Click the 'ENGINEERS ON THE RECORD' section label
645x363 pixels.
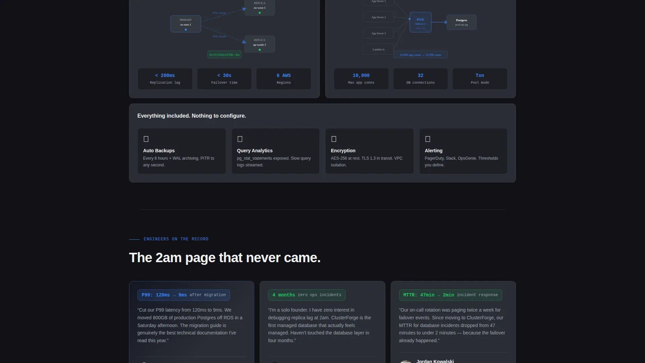pos(176,239)
